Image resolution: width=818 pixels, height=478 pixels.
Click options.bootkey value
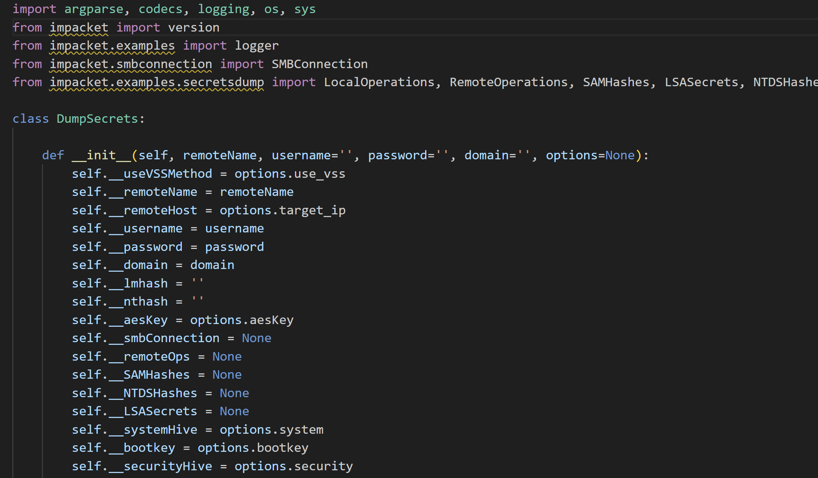pos(253,448)
